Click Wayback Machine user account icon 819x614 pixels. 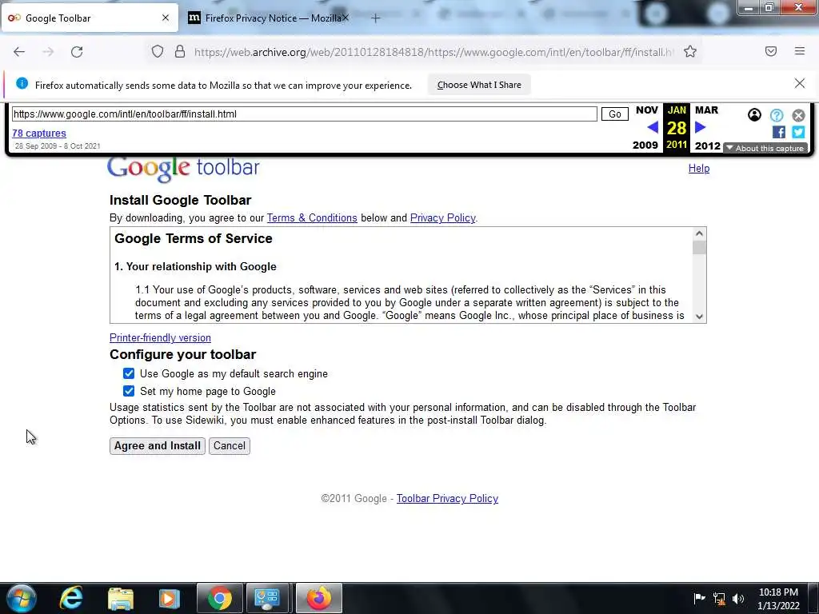point(754,115)
